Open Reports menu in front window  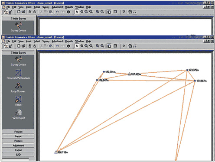[x=69, y=41]
